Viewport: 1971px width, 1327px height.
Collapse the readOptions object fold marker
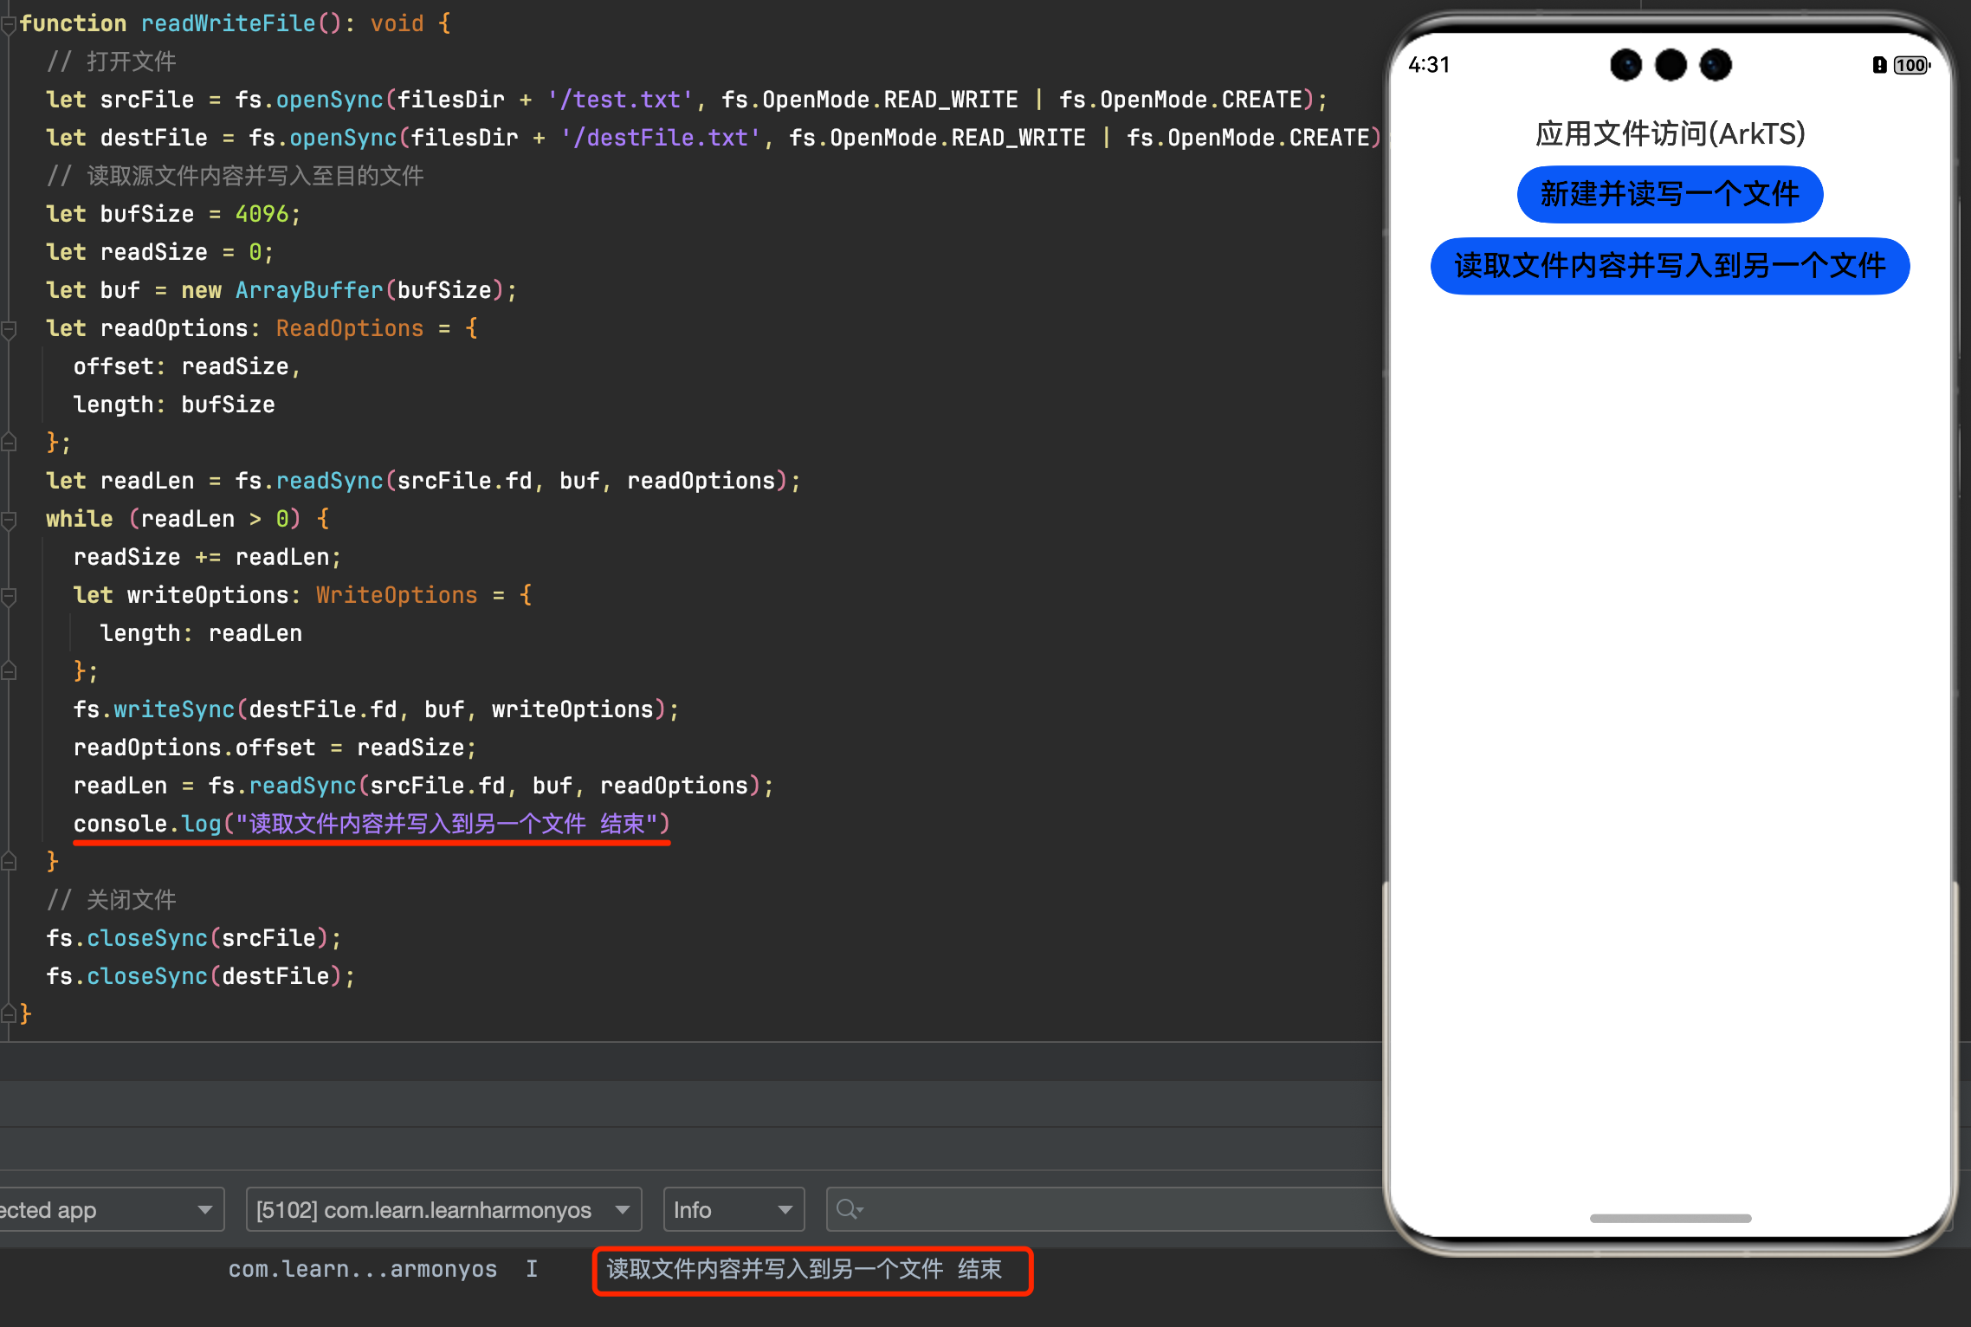click(x=9, y=329)
